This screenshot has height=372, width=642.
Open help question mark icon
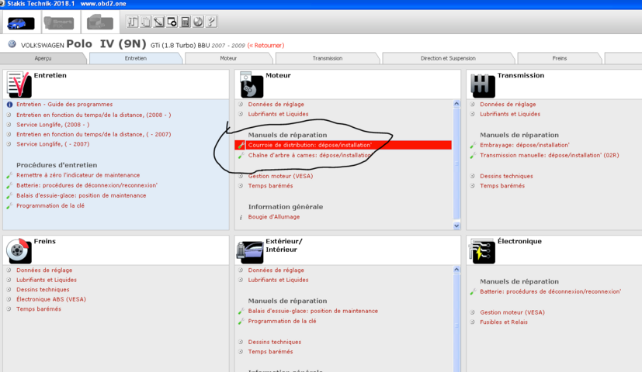211,22
